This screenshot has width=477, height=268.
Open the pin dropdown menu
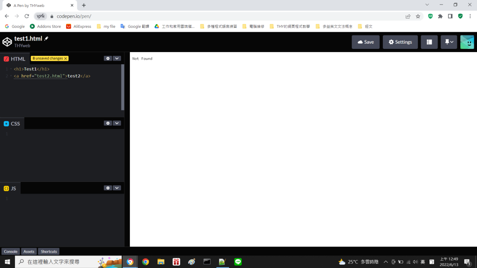pos(449,42)
